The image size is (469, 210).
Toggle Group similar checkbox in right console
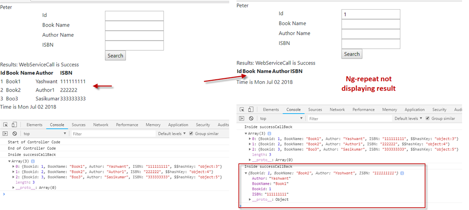(x=428, y=118)
